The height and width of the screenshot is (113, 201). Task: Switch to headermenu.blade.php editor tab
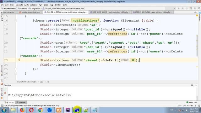point(30,12)
